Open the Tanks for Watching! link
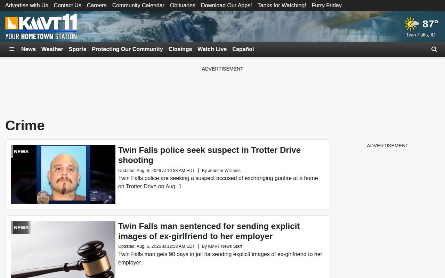The height and width of the screenshot is (278, 445). point(282,6)
